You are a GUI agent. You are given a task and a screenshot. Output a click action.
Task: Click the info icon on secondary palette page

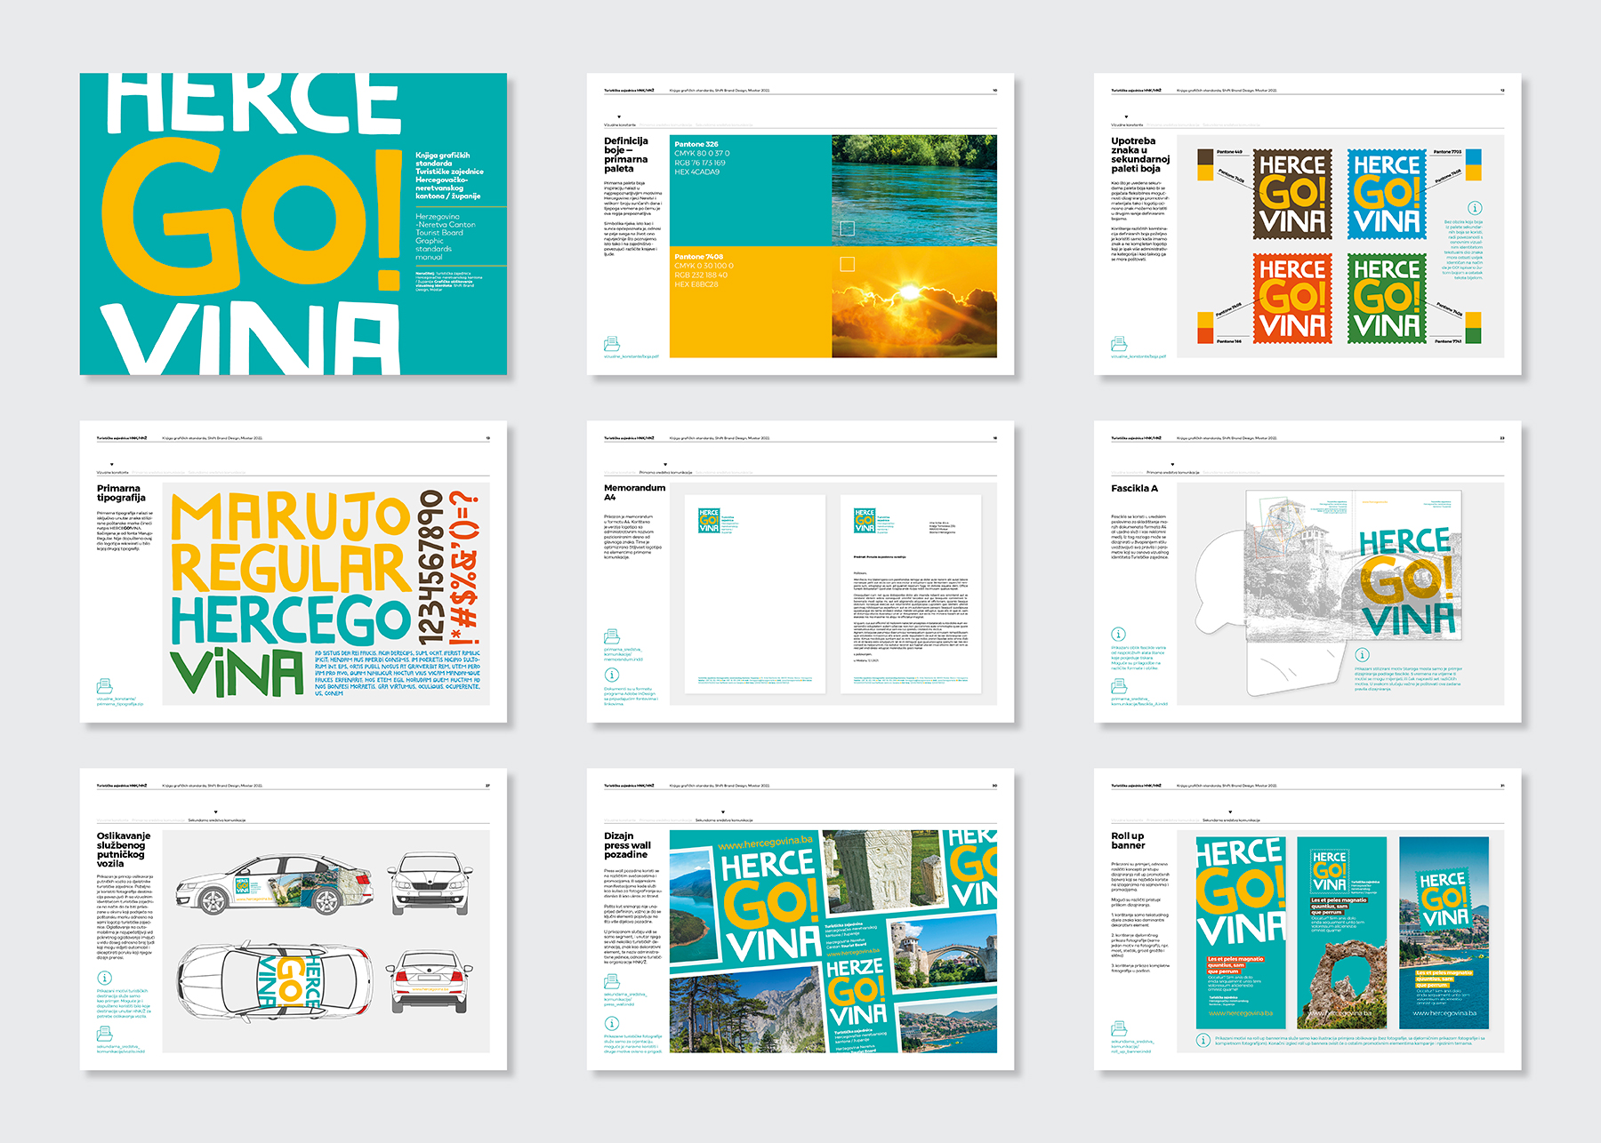click(1475, 208)
